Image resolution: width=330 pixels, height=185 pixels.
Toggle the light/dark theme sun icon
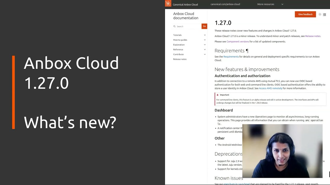(x=320, y=14)
